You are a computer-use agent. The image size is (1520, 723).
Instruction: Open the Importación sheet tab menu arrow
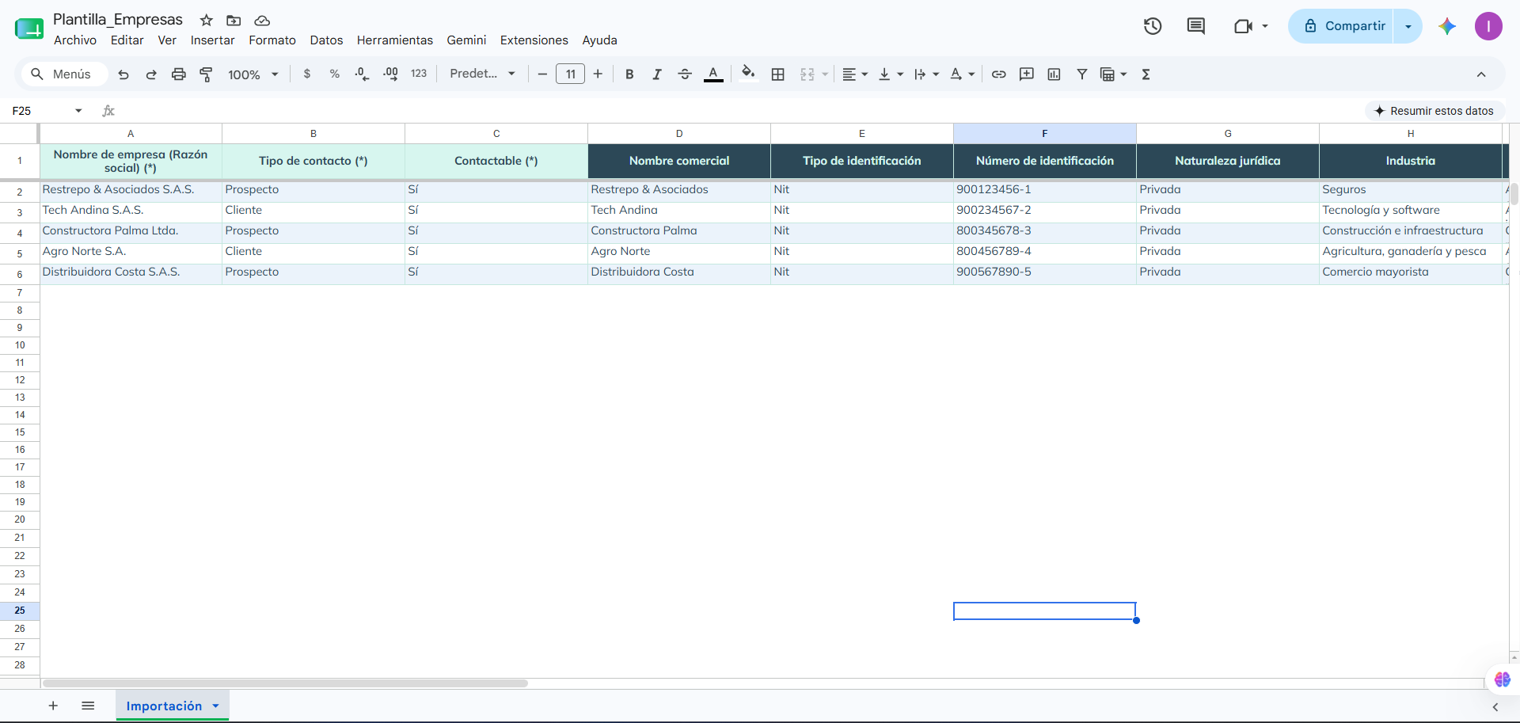click(x=215, y=706)
